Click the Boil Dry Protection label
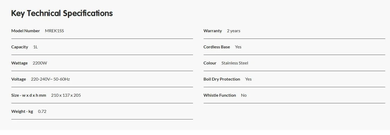Screen dimensions: 390x135 pos(222,79)
